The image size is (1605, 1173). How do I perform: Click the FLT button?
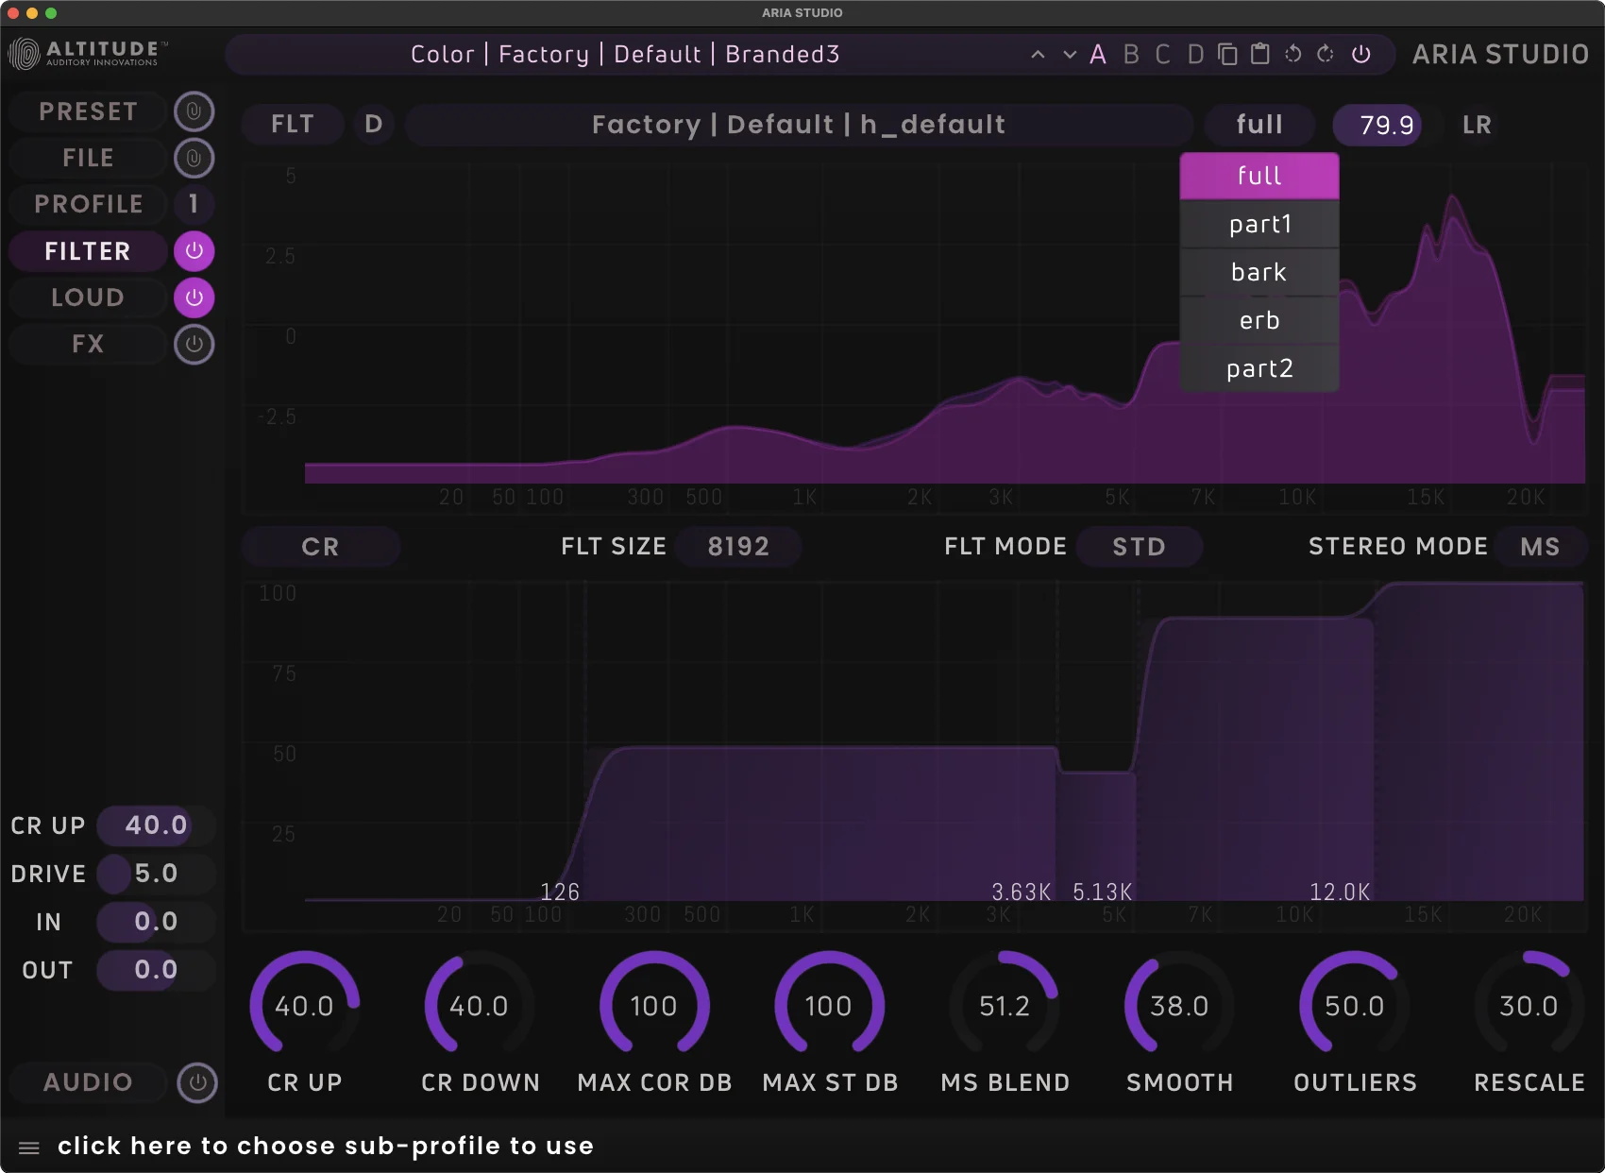(x=293, y=124)
